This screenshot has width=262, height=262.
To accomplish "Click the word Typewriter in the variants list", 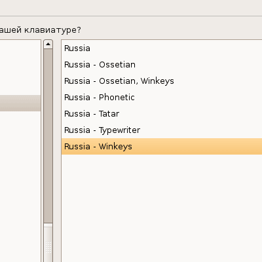I will pyautogui.click(x=119, y=130).
